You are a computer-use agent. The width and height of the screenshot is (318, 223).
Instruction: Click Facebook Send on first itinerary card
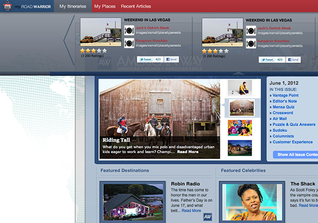pos(171,60)
